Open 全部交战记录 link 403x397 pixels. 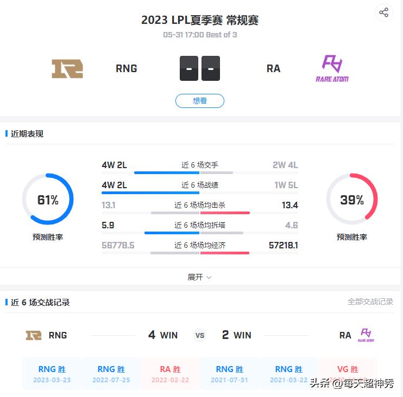tap(370, 302)
